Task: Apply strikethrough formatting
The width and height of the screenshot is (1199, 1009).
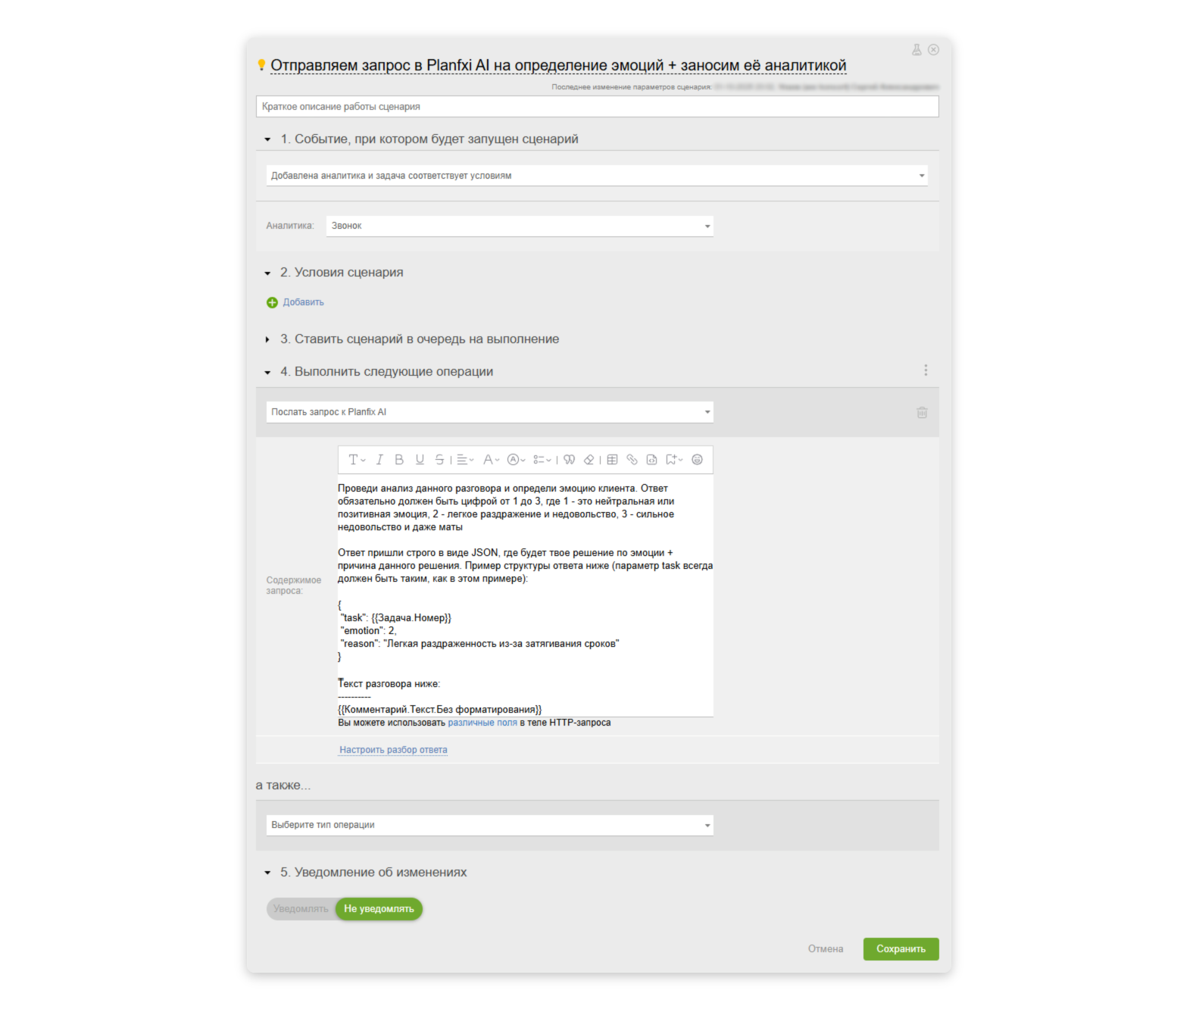Action: click(x=439, y=460)
